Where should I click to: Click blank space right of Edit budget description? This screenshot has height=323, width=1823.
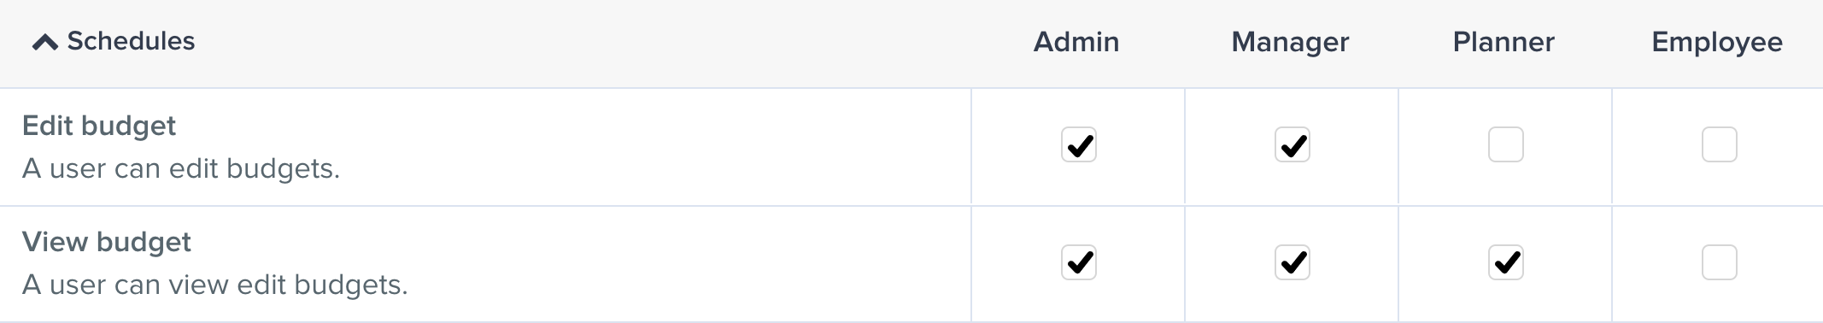click(x=649, y=168)
